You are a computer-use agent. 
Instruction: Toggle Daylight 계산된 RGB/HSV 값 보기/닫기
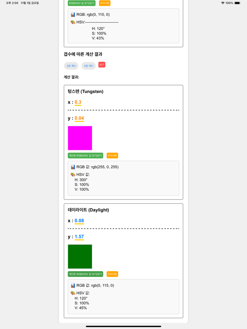(86, 274)
